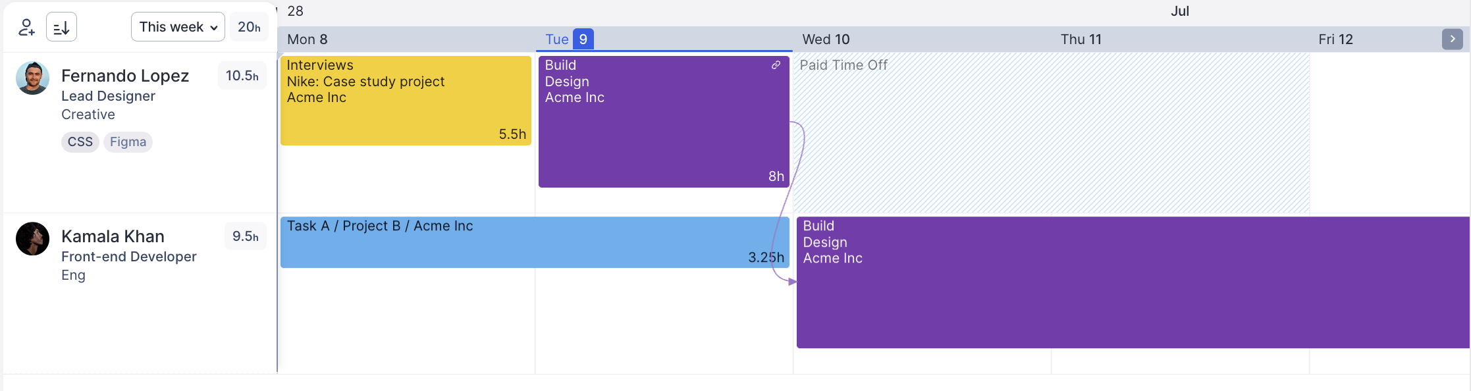
Task: Open Fernando Lopez's name link
Action: pos(125,76)
